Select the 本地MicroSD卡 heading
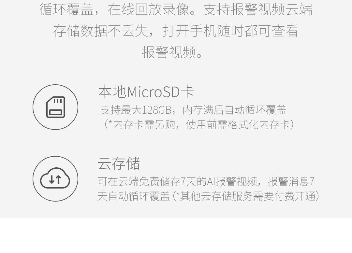 click(x=146, y=92)
